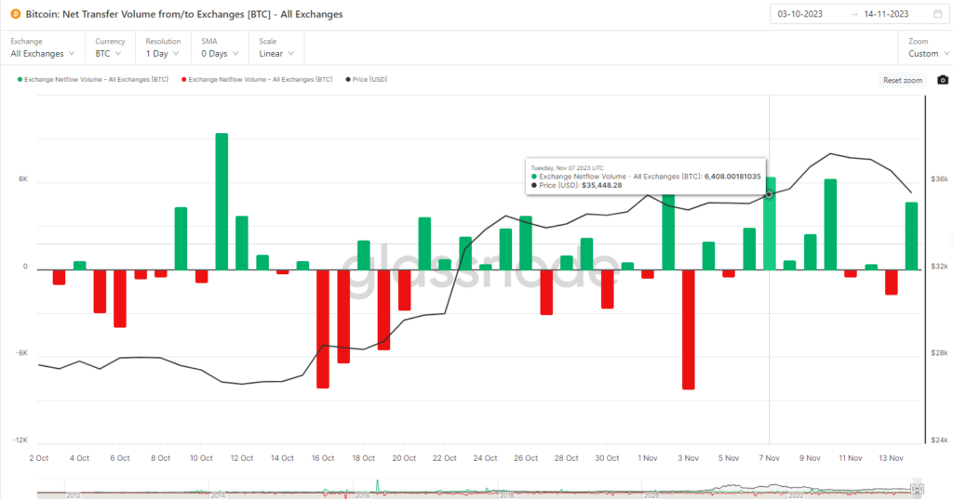Take a chart snapshot with camera icon
The image size is (953, 499).
942,80
